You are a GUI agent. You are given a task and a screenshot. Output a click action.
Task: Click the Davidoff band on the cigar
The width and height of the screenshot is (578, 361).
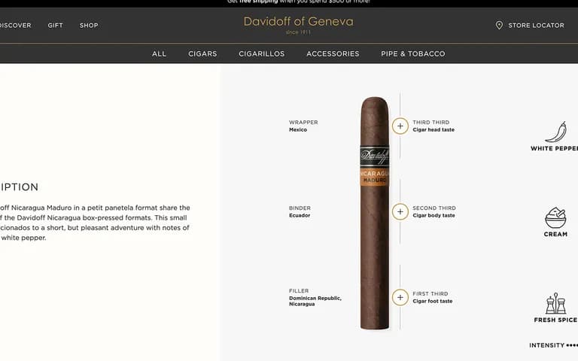click(375, 157)
